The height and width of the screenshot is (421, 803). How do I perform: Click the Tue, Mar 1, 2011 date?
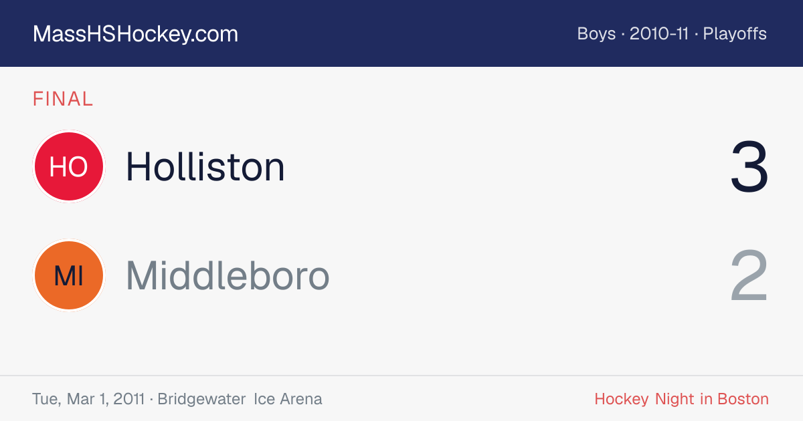88,399
